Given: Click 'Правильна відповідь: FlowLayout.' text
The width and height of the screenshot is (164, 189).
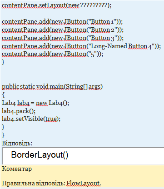Looking at the screenshot, I should click(51, 184).
